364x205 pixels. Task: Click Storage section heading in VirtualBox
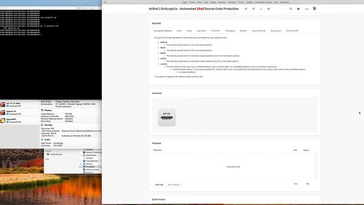point(48,125)
